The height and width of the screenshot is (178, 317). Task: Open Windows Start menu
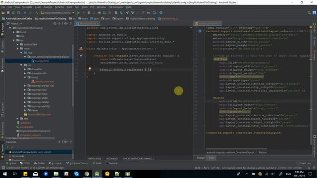[x=4, y=174]
